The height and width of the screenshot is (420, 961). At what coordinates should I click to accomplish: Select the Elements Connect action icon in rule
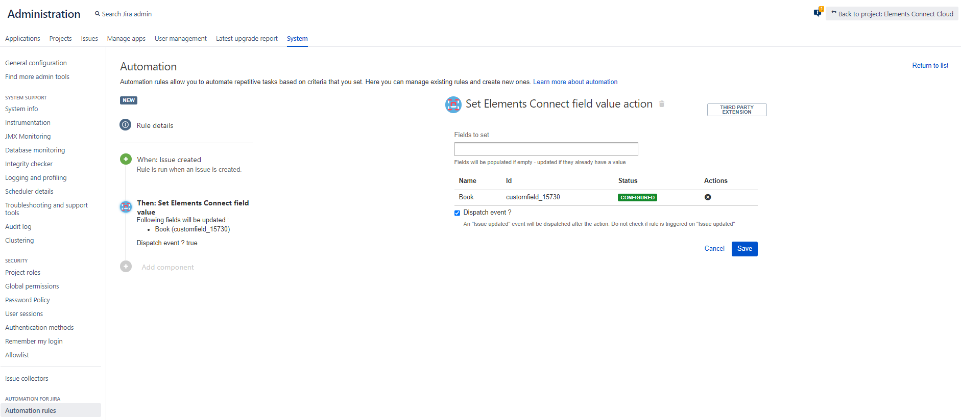tap(126, 207)
